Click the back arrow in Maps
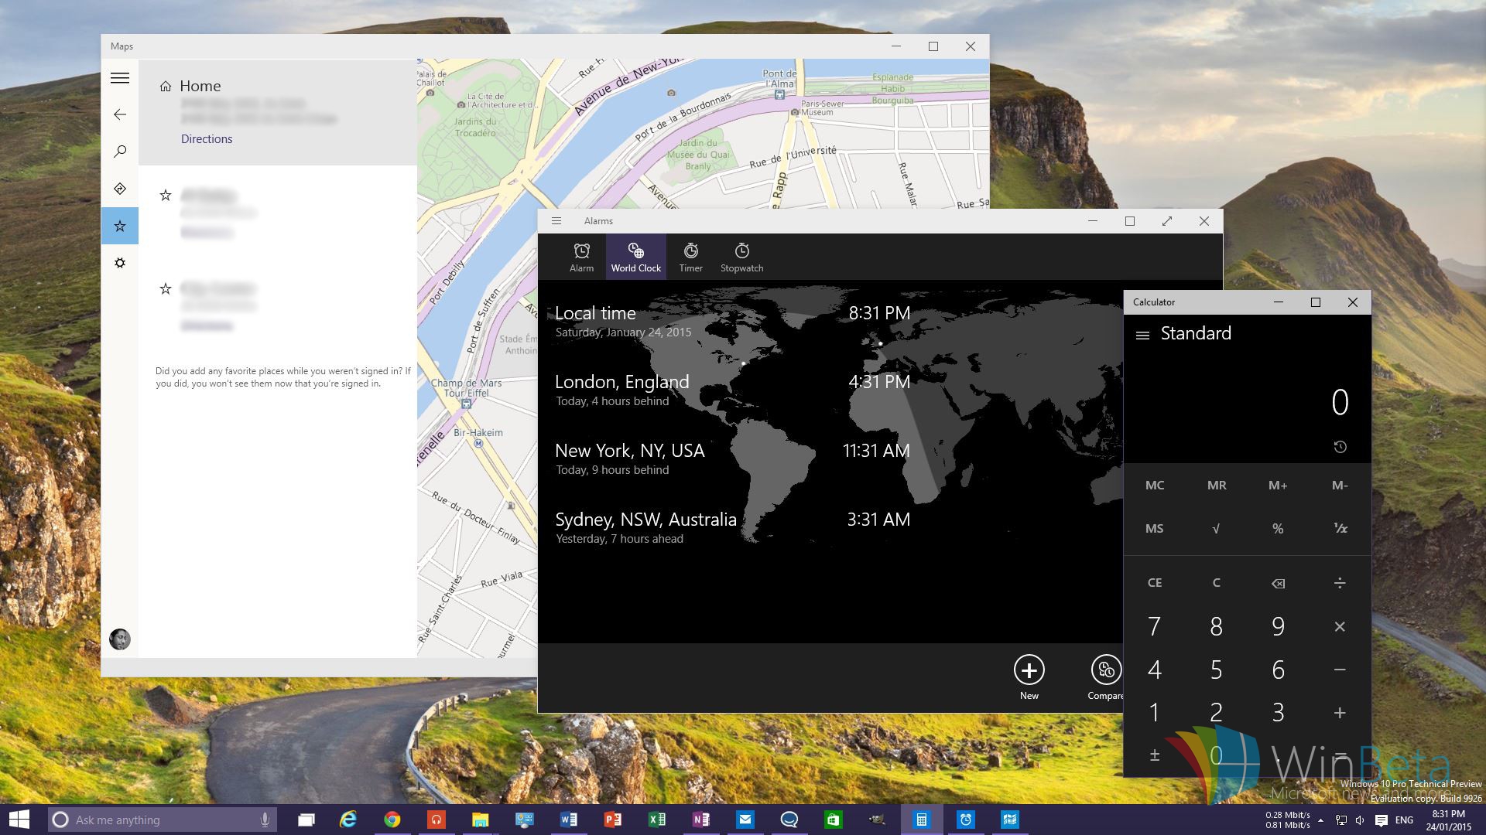 point(120,114)
